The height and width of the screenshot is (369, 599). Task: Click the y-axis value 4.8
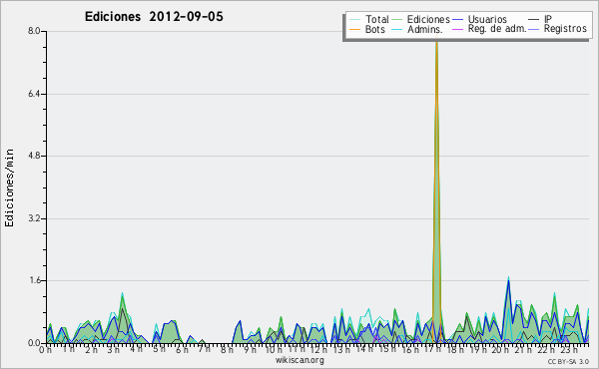(34, 156)
